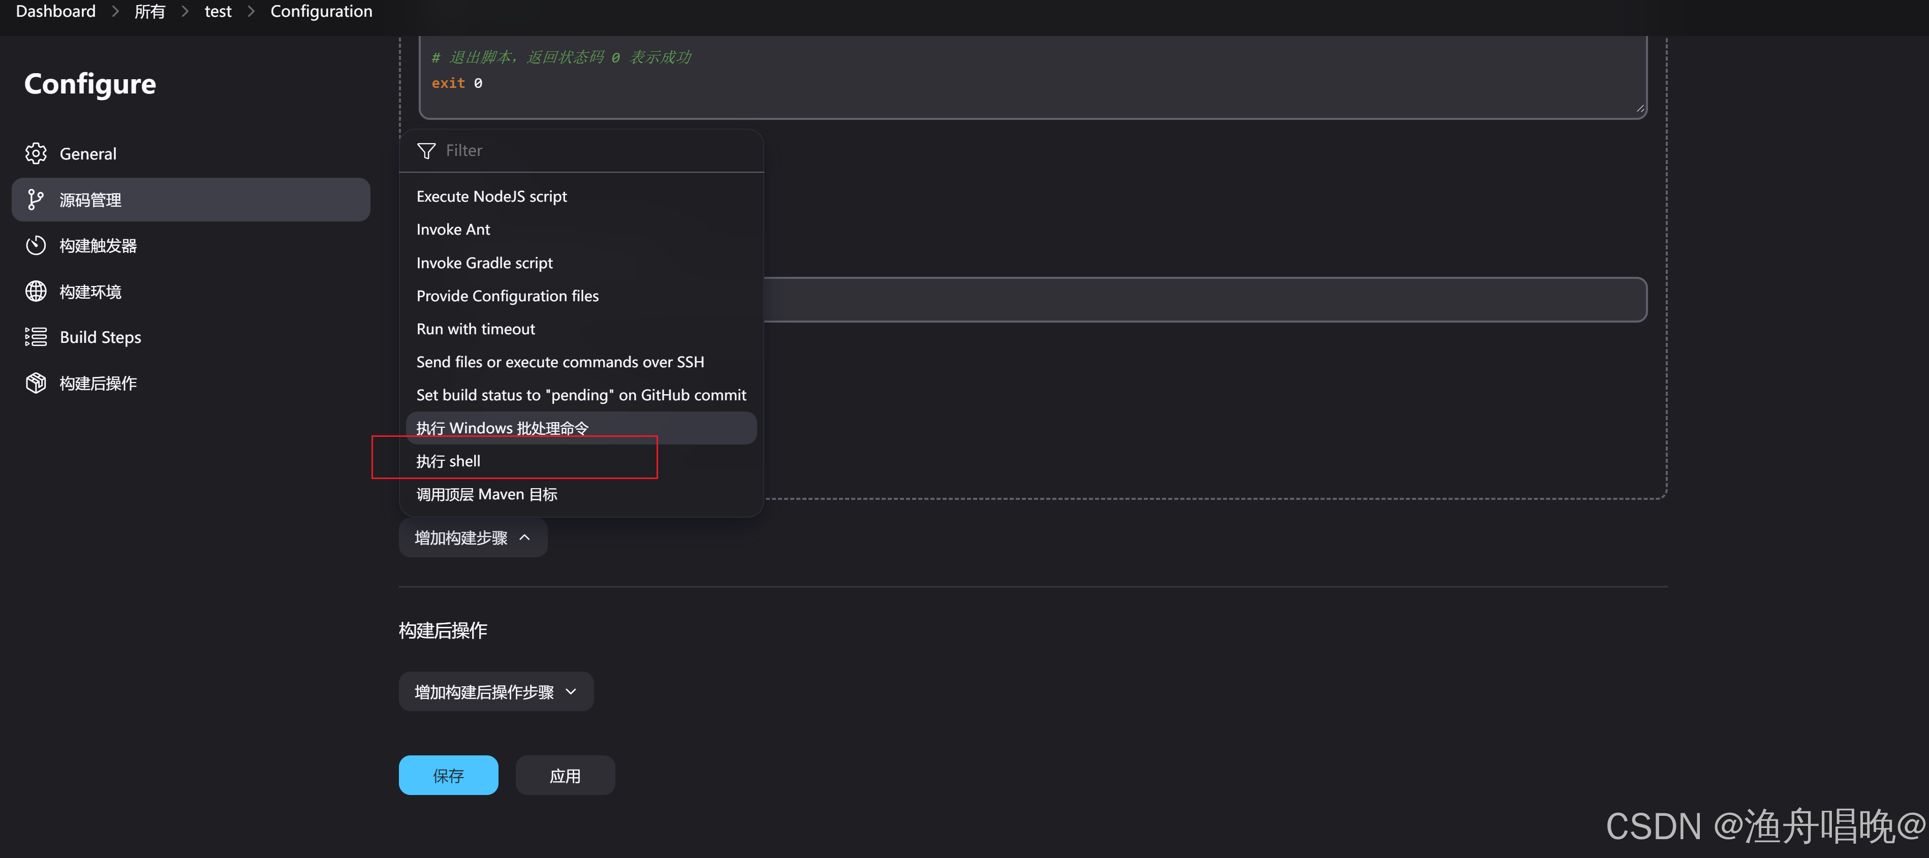Screen dimensions: 1929x858
Task: Click the script textarea resize handle
Action: tap(1640, 109)
